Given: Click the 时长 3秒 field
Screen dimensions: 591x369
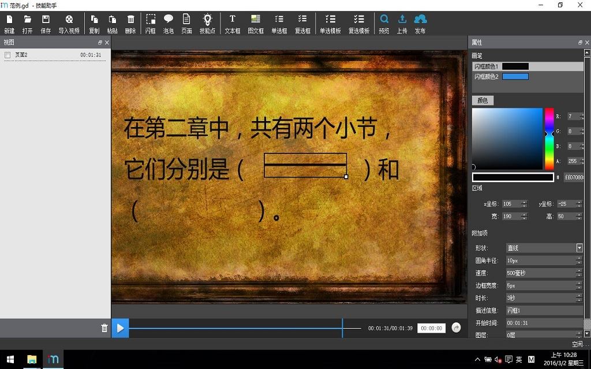Looking at the screenshot, I should point(544,298).
